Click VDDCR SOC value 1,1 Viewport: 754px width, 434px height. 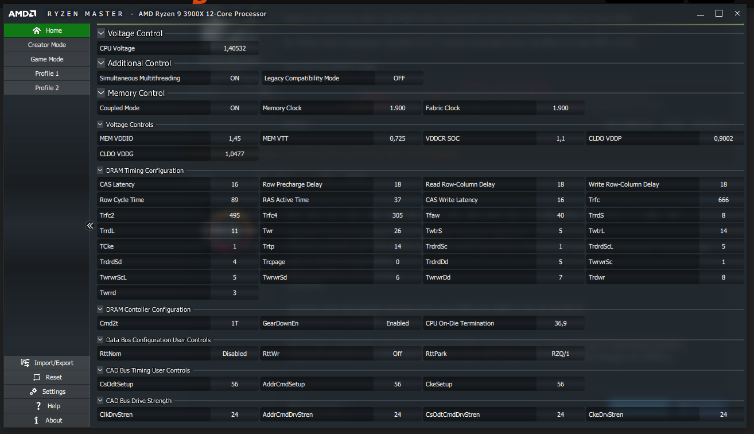click(561, 138)
